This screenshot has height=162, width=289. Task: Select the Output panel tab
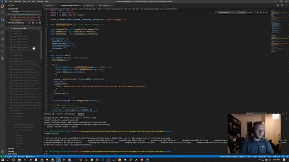(x=59, y=114)
